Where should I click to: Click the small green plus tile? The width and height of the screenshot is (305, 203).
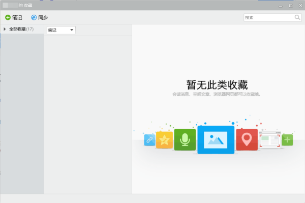[x=287, y=140]
